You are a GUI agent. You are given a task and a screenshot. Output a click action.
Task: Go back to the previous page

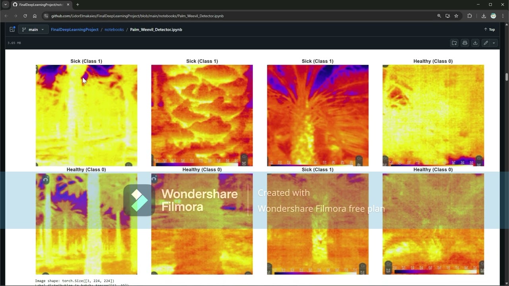[x=6, y=16]
